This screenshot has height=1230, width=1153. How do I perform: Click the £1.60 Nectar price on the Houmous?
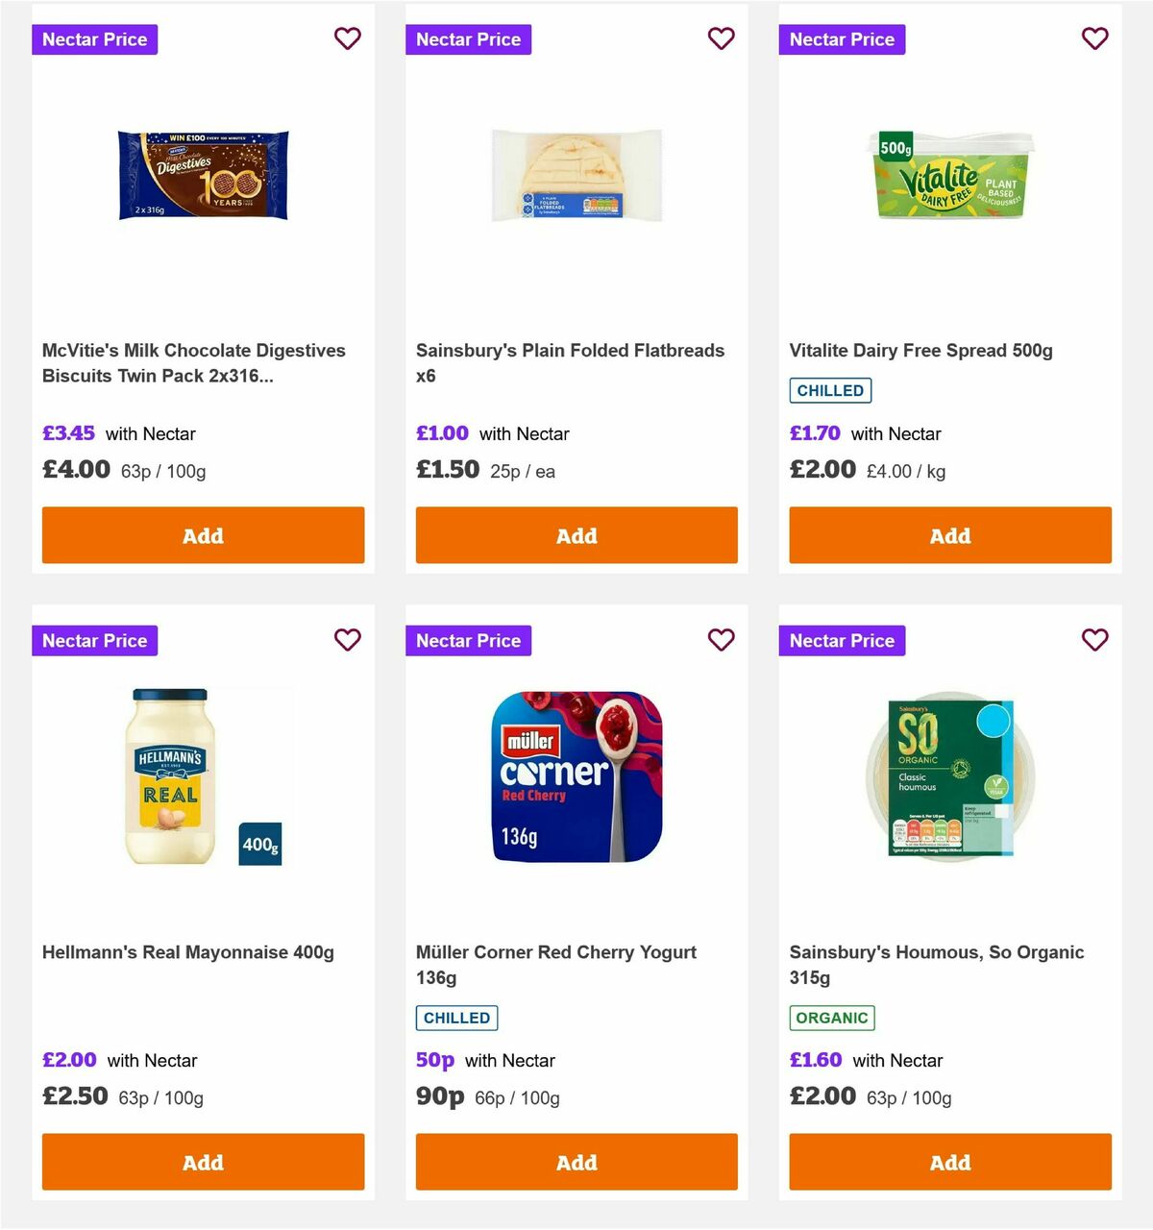pyautogui.click(x=815, y=1060)
